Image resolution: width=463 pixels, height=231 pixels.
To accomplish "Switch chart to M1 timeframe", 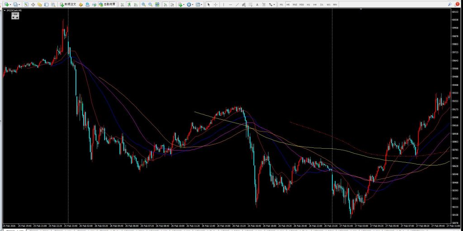I will pyautogui.click(x=281, y=4).
